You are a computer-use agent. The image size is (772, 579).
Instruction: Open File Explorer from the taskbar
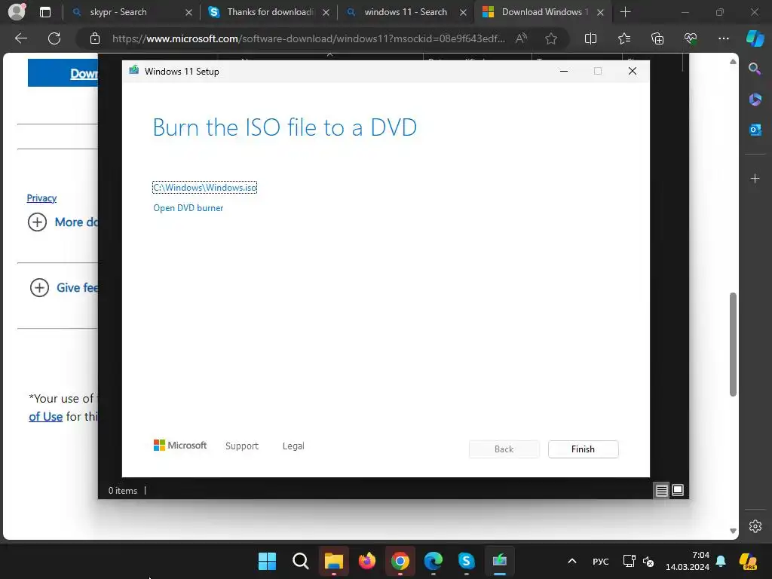(x=333, y=561)
